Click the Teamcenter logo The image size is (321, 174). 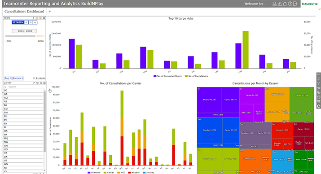point(309,4)
